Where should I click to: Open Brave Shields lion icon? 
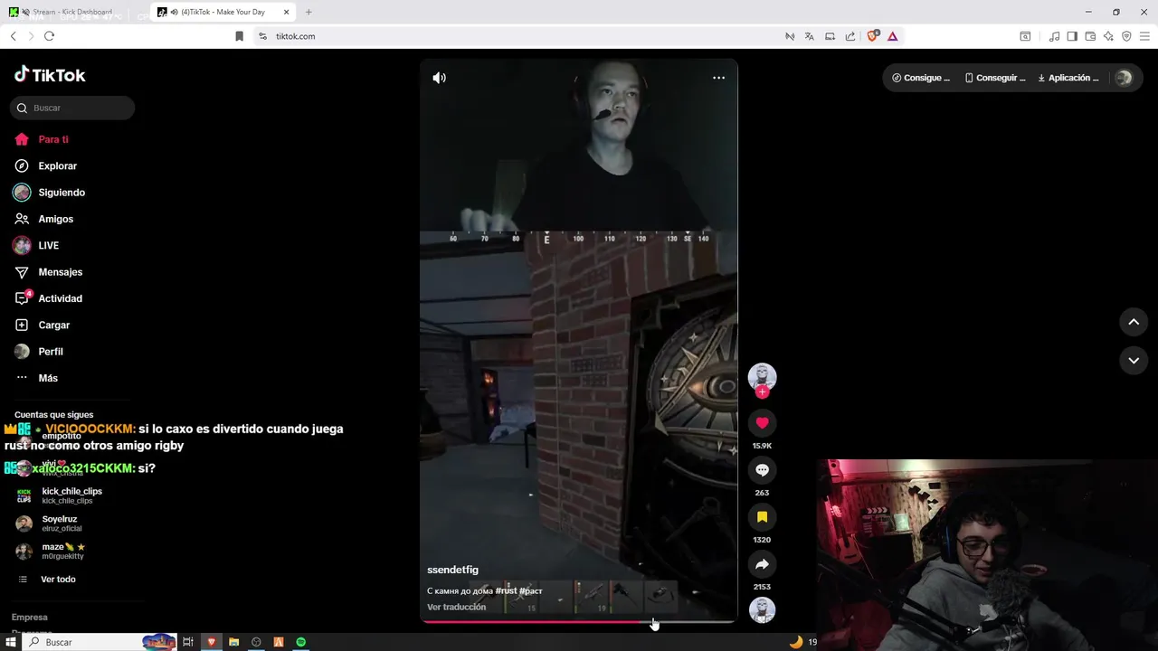click(x=873, y=36)
